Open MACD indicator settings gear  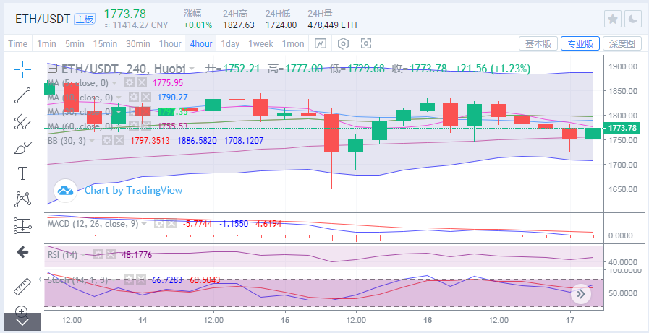coord(159,224)
